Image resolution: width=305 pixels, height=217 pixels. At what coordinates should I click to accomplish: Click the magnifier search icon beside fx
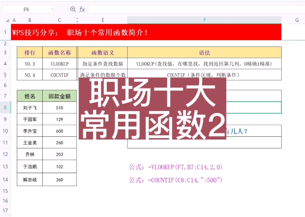click(x=72, y=9)
